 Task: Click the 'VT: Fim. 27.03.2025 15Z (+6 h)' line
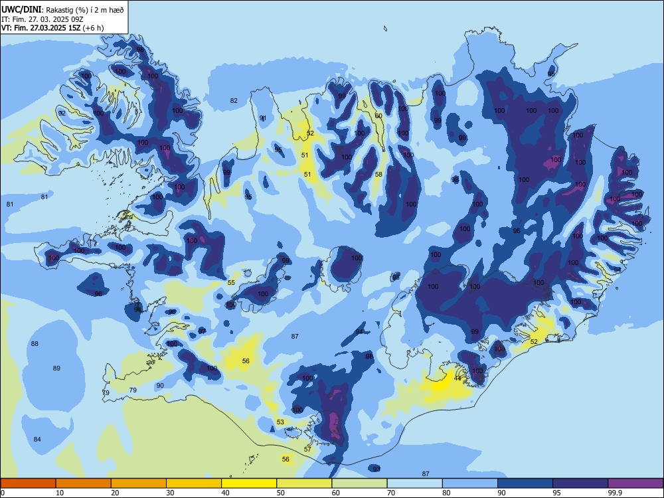(52, 28)
